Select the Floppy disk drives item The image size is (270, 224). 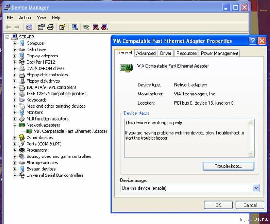point(43,81)
